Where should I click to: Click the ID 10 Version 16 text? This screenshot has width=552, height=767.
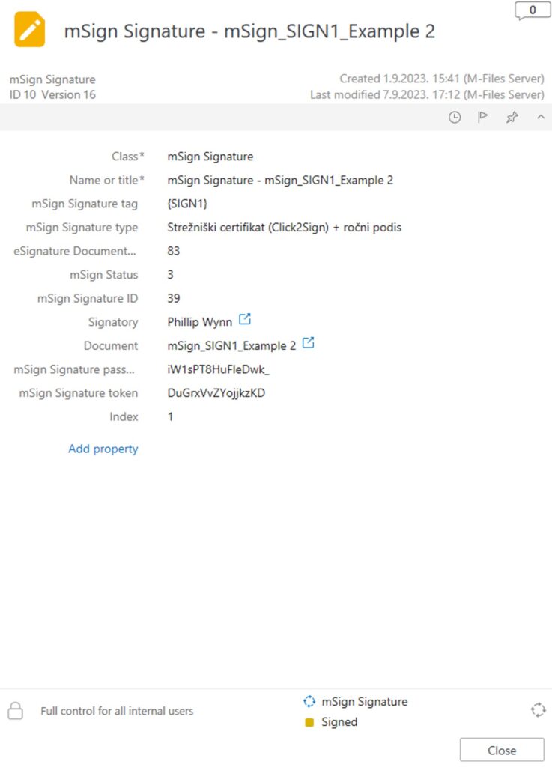(x=53, y=94)
